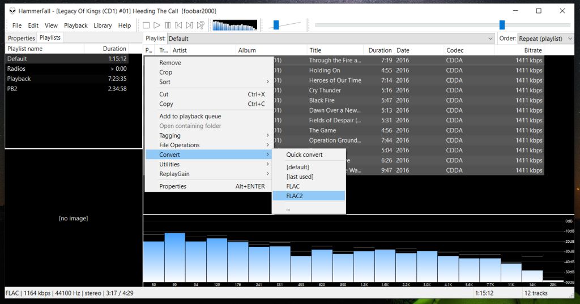Select Convert in context menu
The image size is (580, 304).
tap(208, 155)
